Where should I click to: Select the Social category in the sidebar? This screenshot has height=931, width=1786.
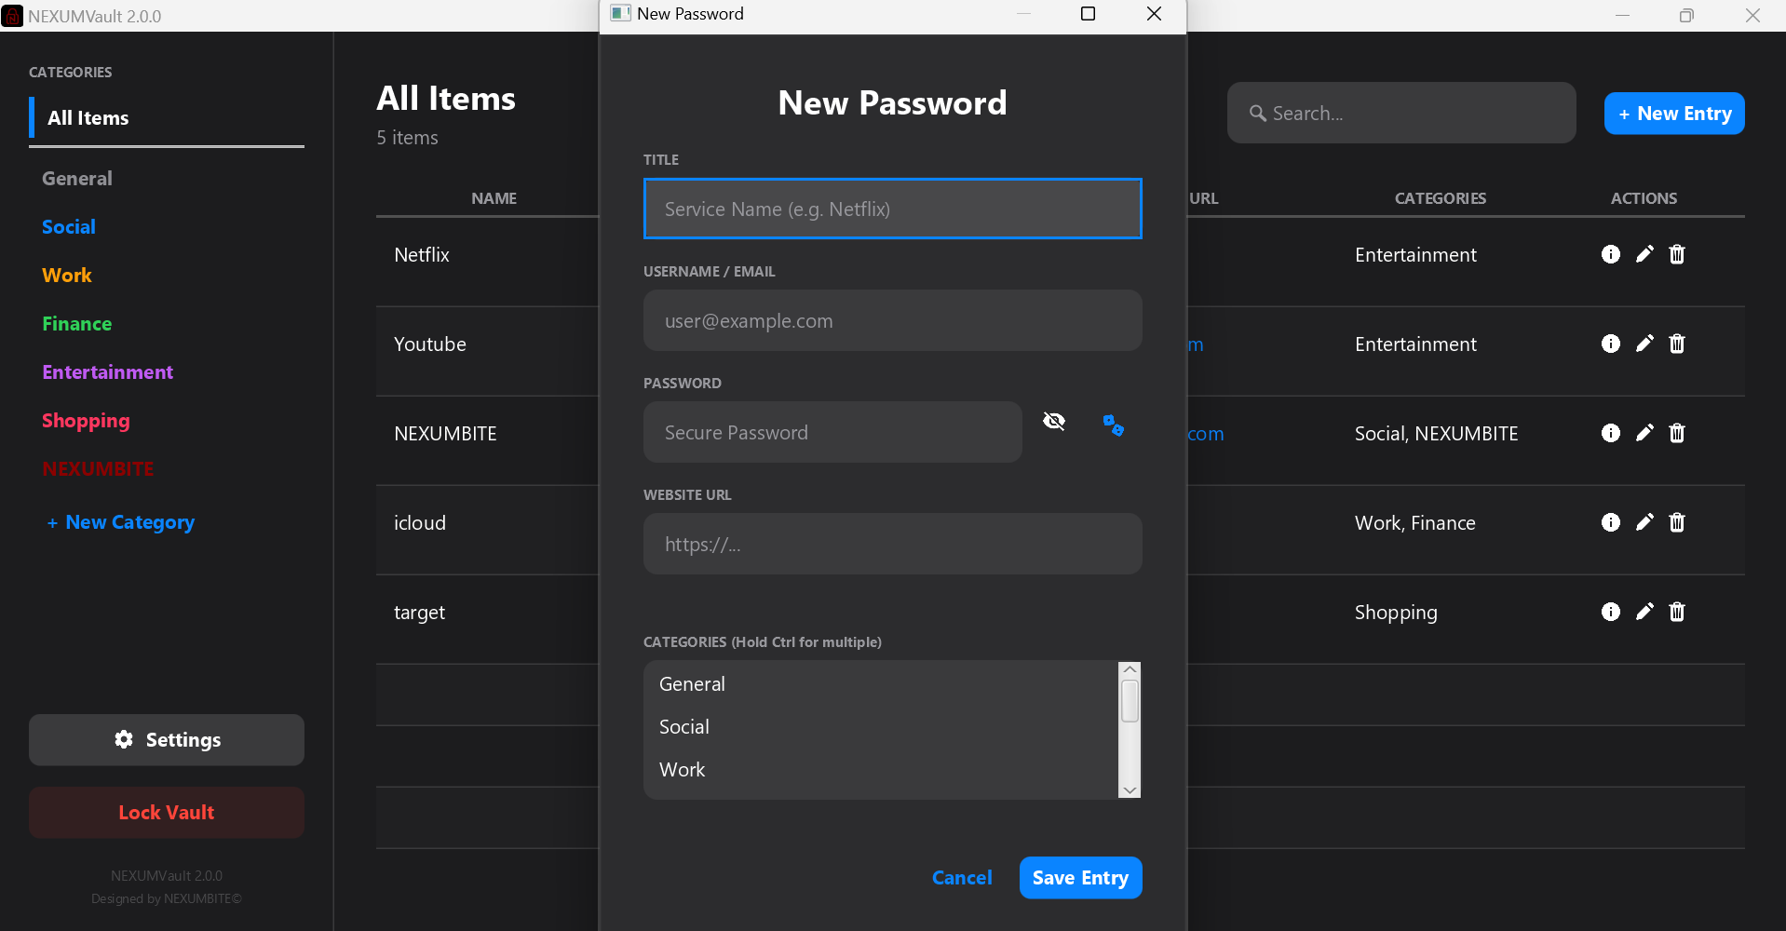click(68, 226)
